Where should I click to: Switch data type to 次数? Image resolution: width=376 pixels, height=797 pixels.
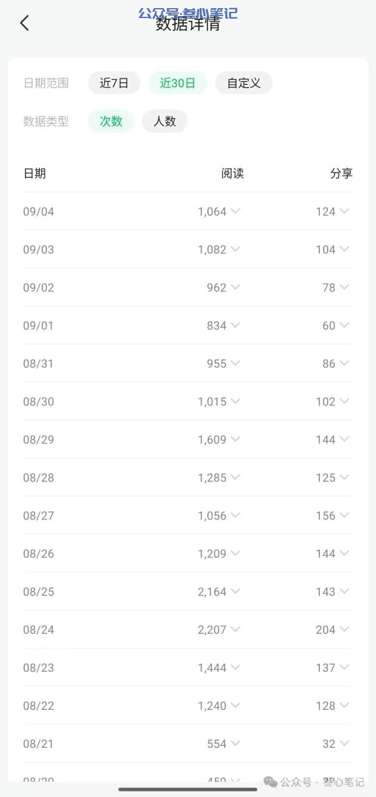coord(111,121)
